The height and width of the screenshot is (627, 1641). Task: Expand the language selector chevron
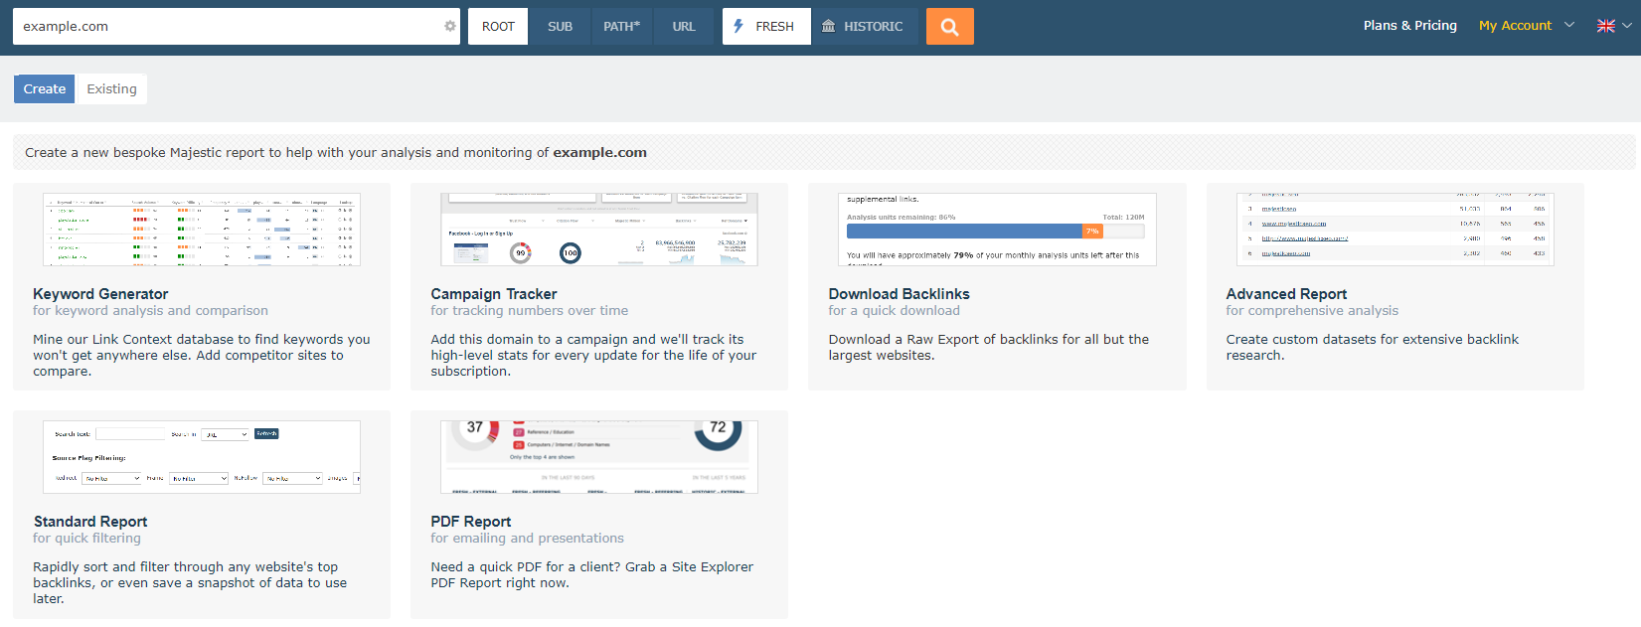click(x=1627, y=26)
